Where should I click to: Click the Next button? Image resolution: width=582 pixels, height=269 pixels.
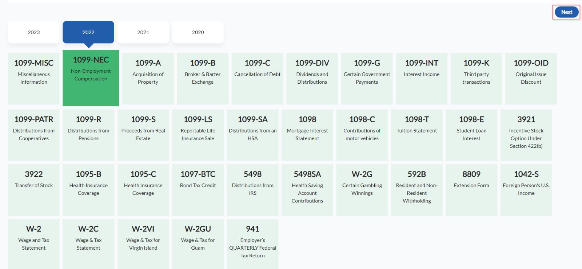566,12
